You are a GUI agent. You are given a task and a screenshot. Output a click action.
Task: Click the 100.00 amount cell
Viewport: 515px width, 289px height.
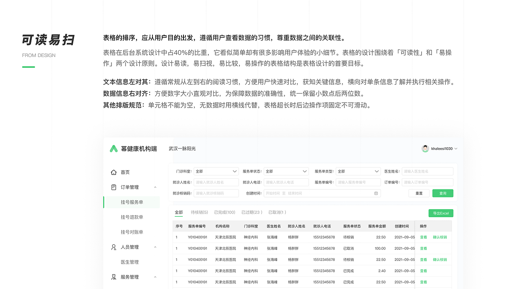point(380,248)
